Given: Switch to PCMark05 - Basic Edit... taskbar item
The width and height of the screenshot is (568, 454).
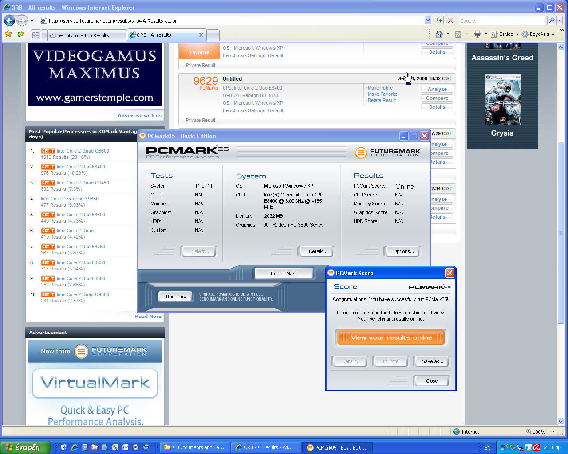Looking at the screenshot, I should tap(337, 447).
